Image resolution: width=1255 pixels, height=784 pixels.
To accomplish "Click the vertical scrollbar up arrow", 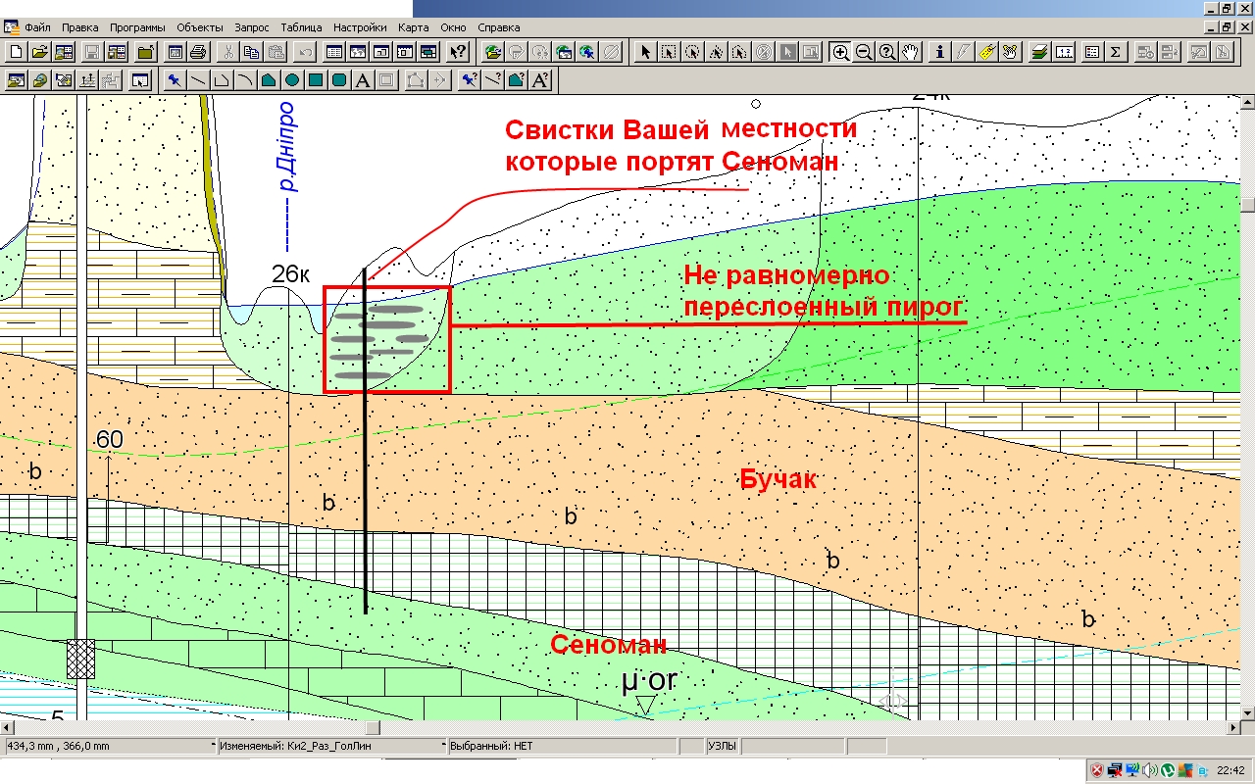I will (x=1247, y=101).
